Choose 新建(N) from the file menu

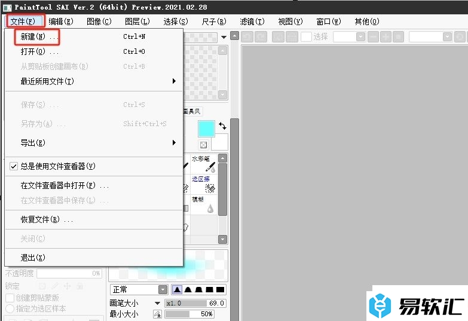coord(94,36)
